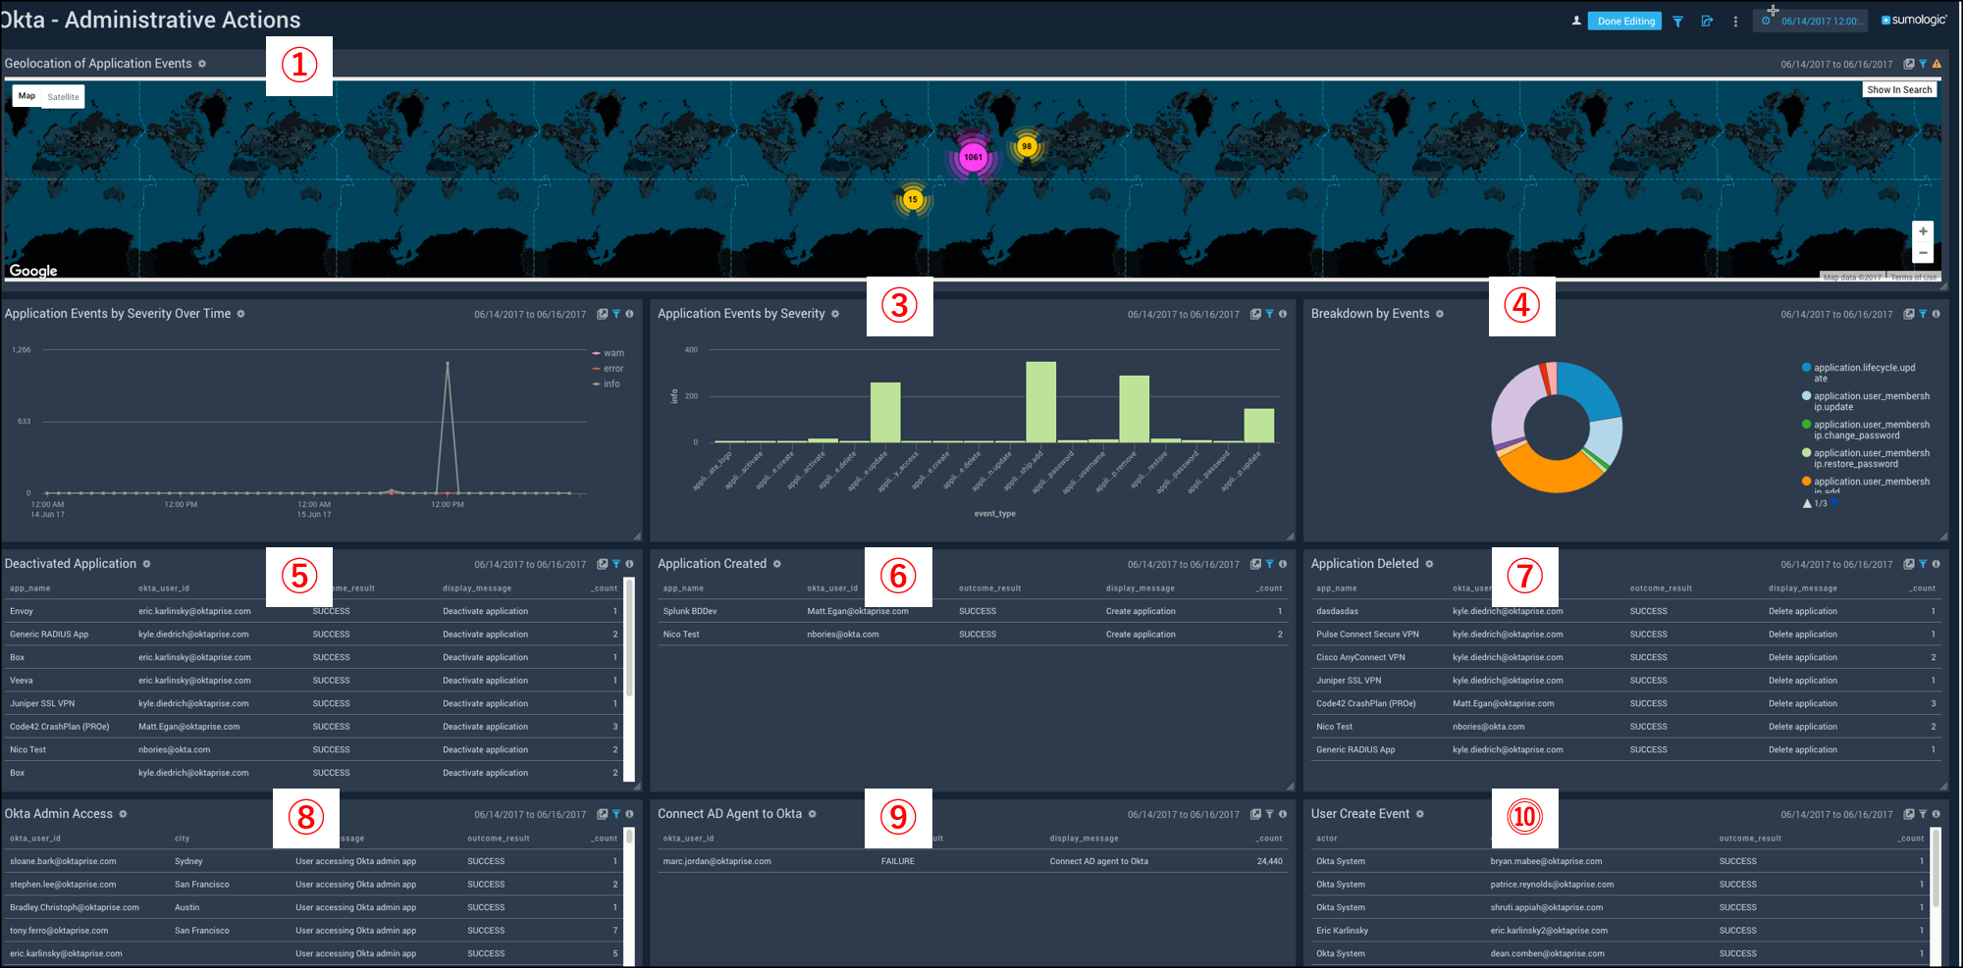Open Application Events by Severity in search
Image resolution: width=1963 pixels, height=968 pixels.
point(1255,314)
